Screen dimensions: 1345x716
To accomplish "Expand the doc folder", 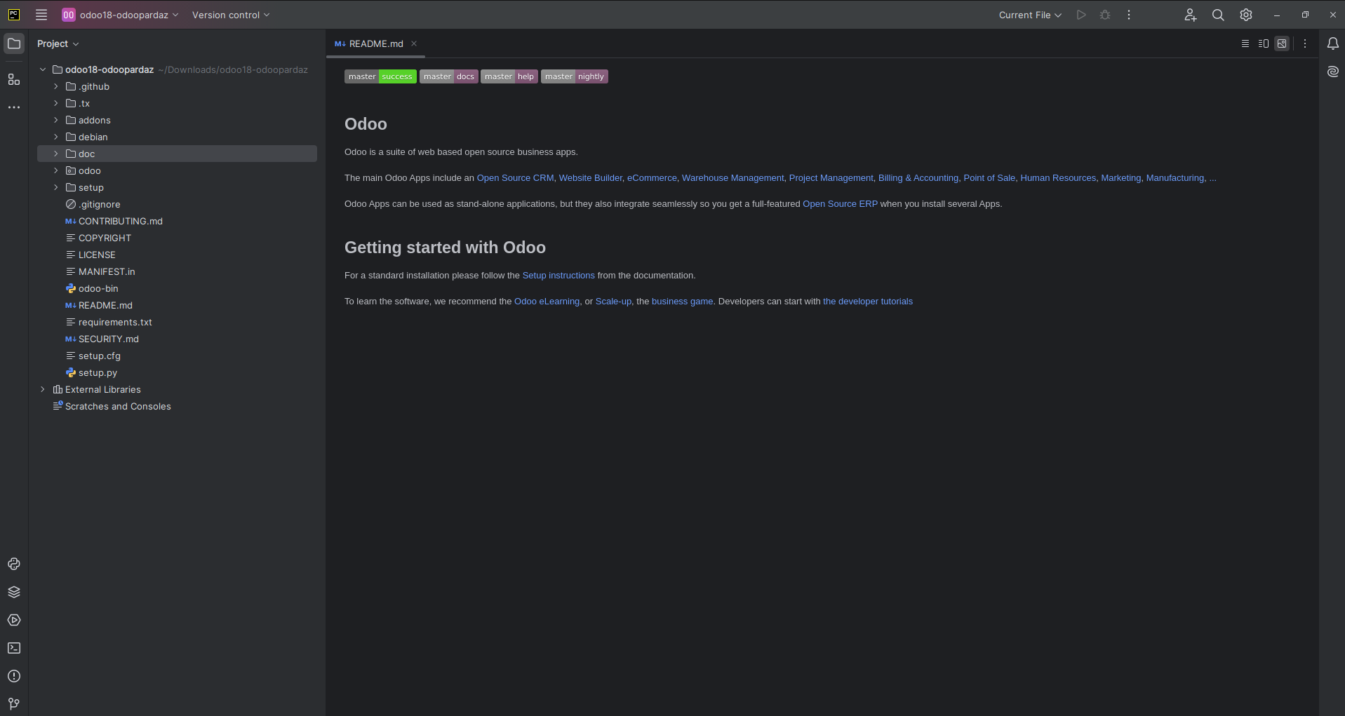I will [56, 154].
